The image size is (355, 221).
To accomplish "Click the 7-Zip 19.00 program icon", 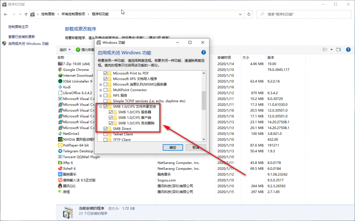I will tap(60, 64).
